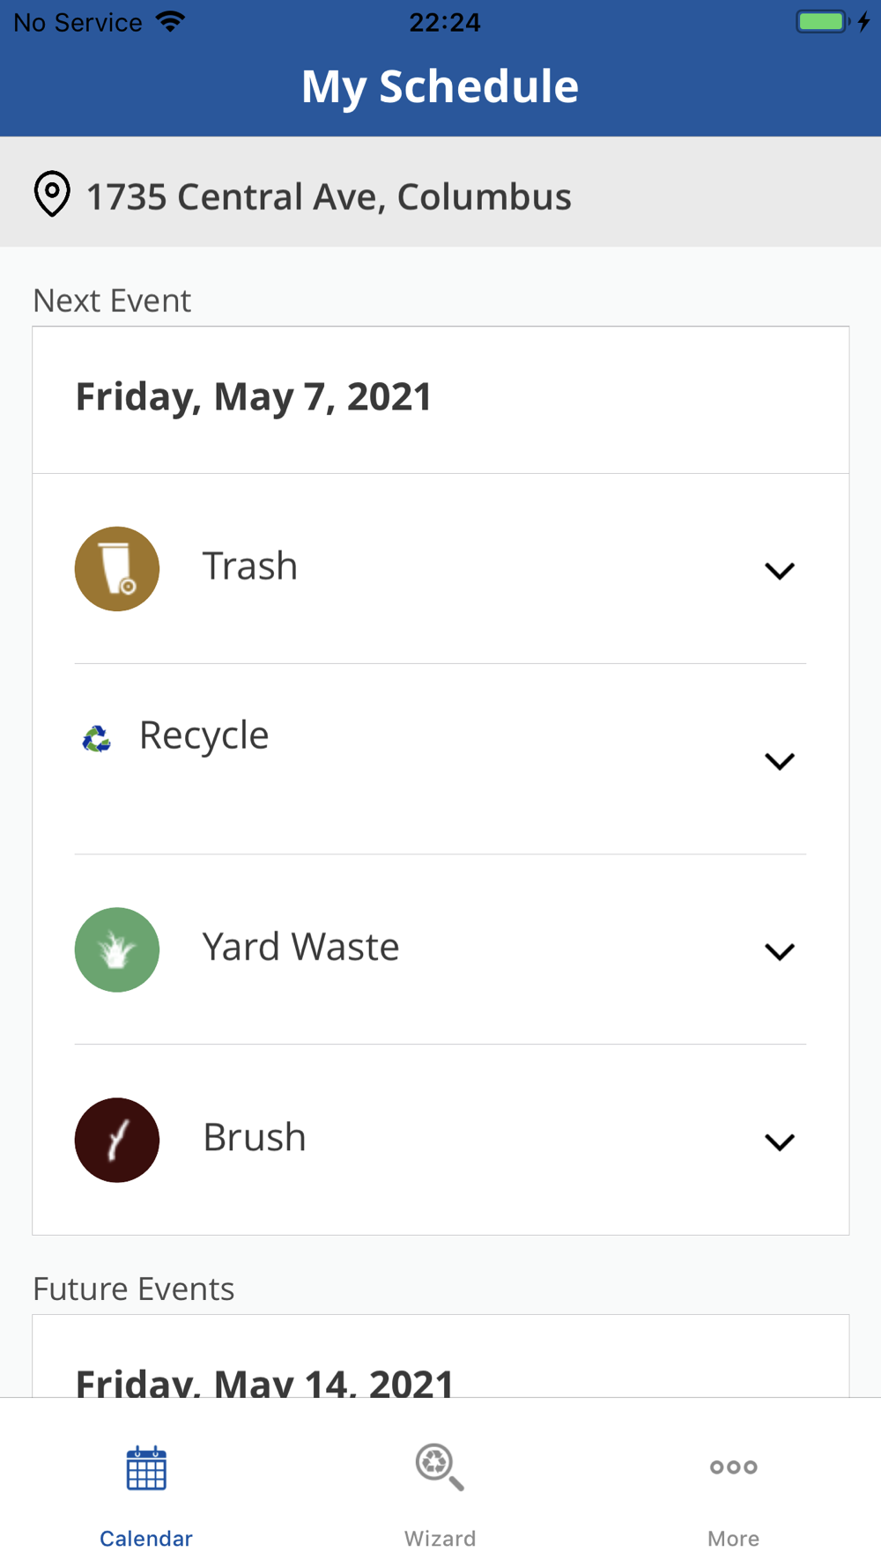The width and height of the screenshot is (881, 1566).
Task: Expand the Recycle details chevron
Action: [x=780, y=761]
